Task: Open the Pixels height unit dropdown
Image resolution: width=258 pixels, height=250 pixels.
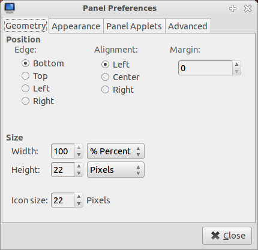Action: coord(116,170)
